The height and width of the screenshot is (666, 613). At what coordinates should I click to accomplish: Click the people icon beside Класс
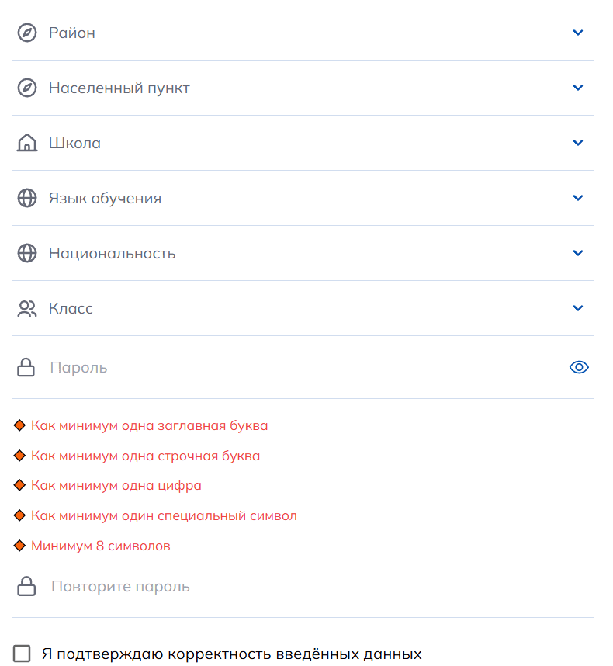coord(27,308)
